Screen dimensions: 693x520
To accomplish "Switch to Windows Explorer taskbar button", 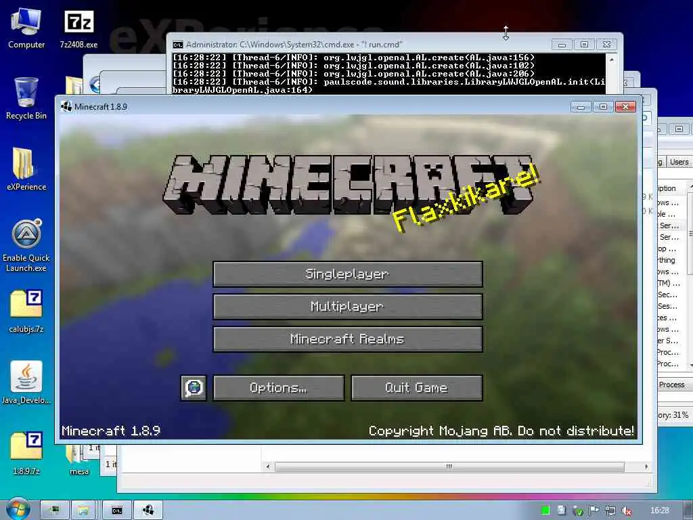I will [84, 511].
